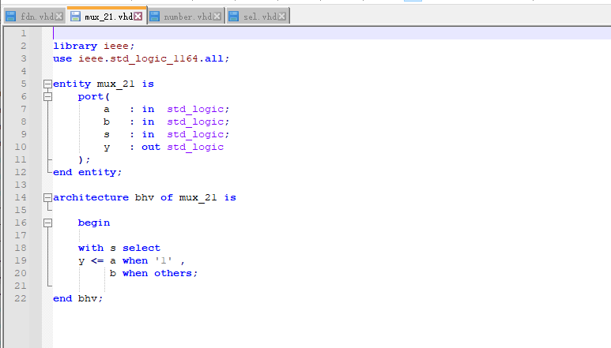Click the 'begin' keyword
This screenshot has width=611, height=348.
[x=94, y=223]
